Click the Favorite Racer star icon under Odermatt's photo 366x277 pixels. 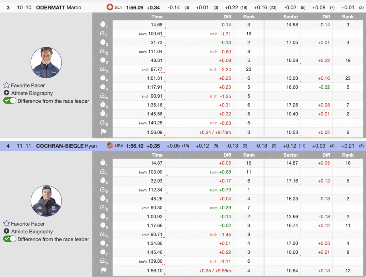(x=6, y=85)
